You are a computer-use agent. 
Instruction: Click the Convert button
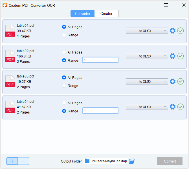[170, 161]
